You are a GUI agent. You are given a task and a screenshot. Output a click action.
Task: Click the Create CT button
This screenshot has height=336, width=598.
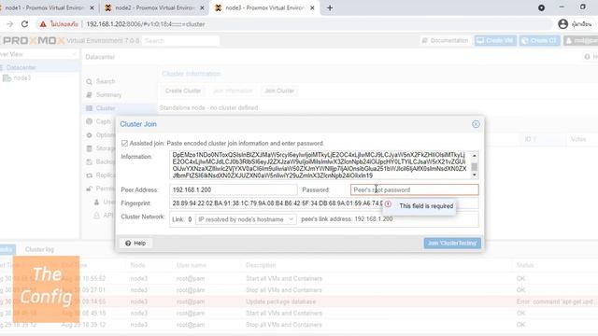point(539,40)
